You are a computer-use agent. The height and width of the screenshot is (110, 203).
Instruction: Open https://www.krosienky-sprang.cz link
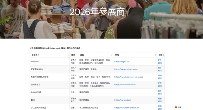(128, 77)
